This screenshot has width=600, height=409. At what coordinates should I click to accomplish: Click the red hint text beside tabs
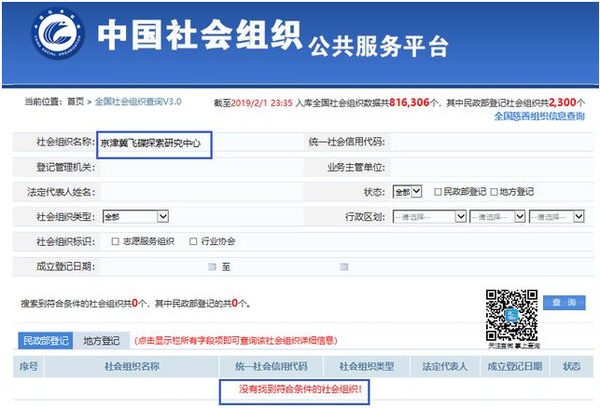coord(236,340)
